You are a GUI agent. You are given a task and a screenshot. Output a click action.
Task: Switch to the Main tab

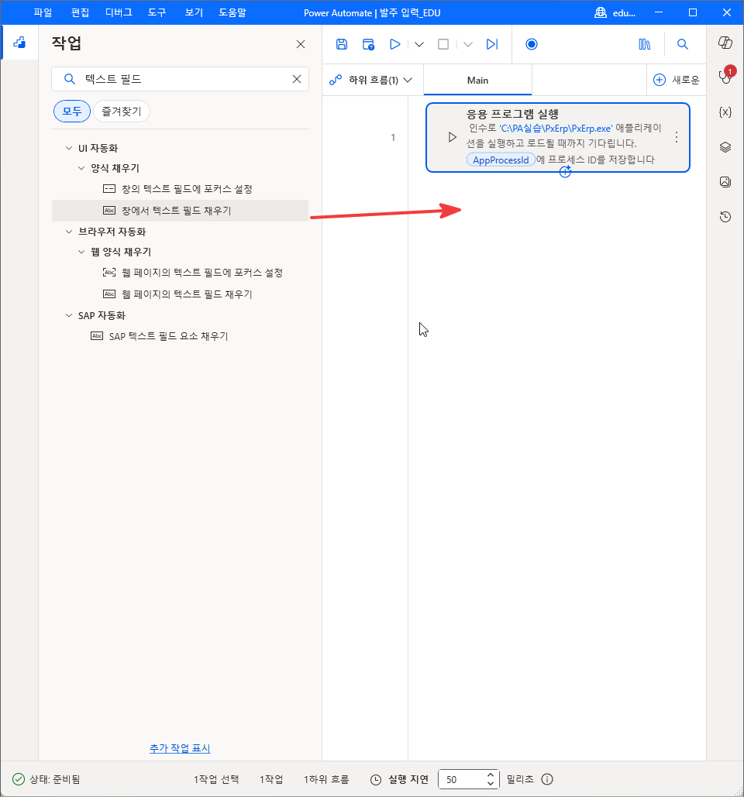click(477, 80)
